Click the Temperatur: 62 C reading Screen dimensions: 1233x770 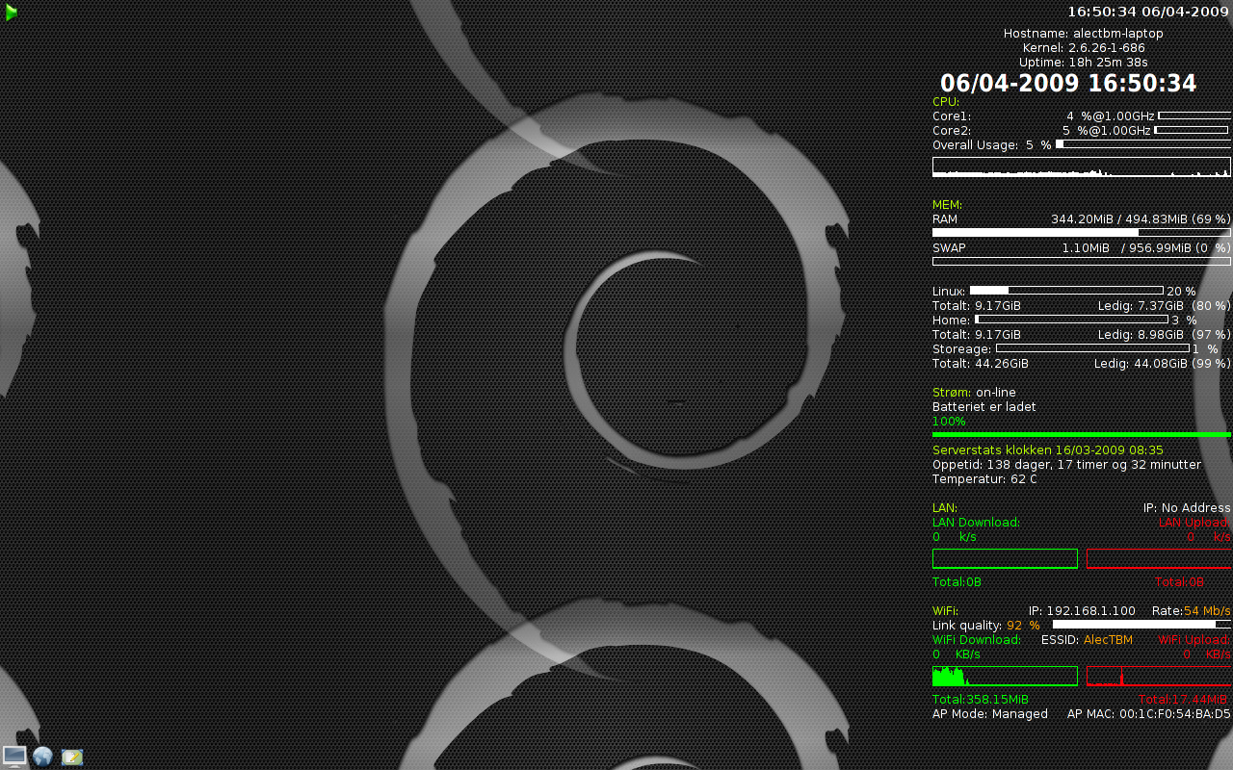tap(984, 479)
